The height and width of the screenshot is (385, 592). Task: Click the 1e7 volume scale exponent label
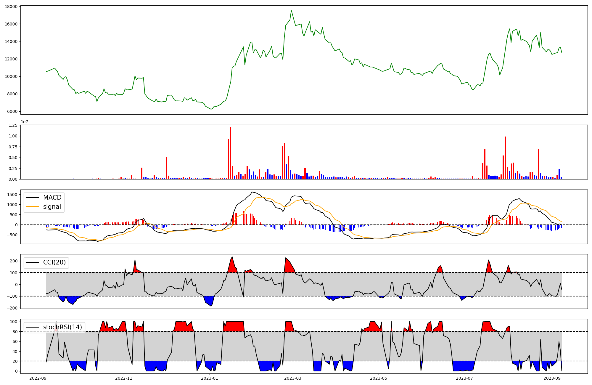[24, 122]
